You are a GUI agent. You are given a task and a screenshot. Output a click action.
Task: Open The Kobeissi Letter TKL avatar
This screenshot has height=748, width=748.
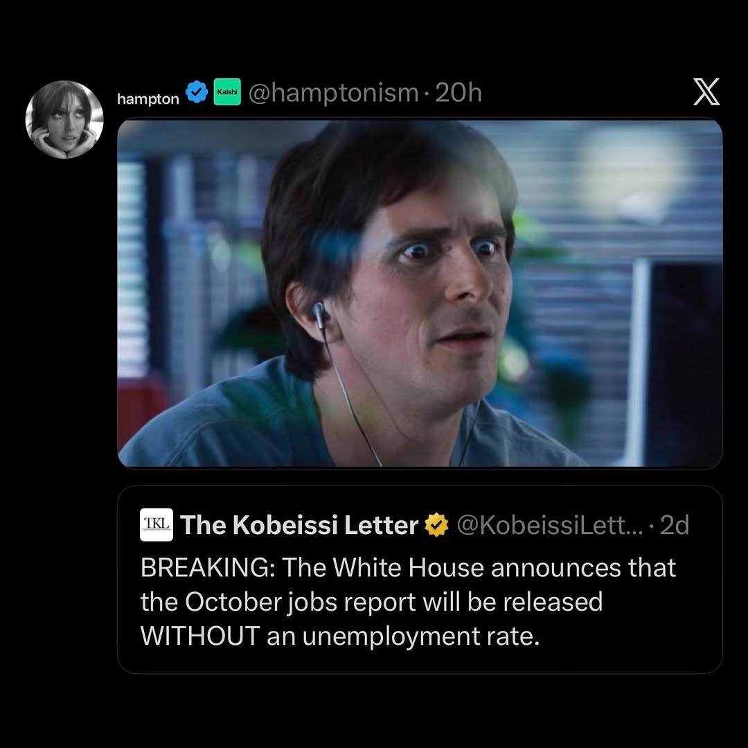[157, 525]
